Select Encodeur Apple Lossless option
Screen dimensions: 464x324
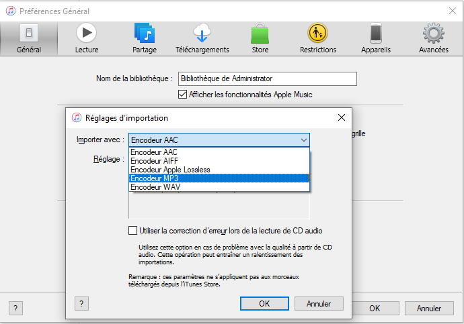coord(219,170)
